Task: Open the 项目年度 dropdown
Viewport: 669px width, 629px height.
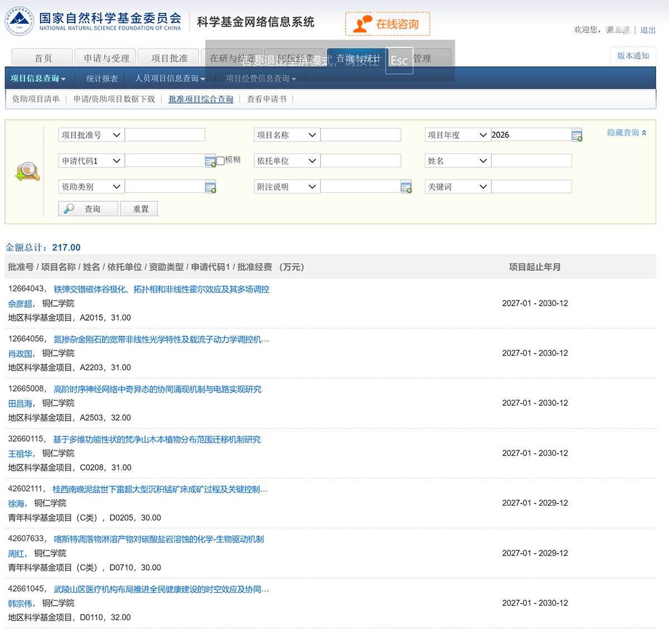Action: (x=458, y=135)
